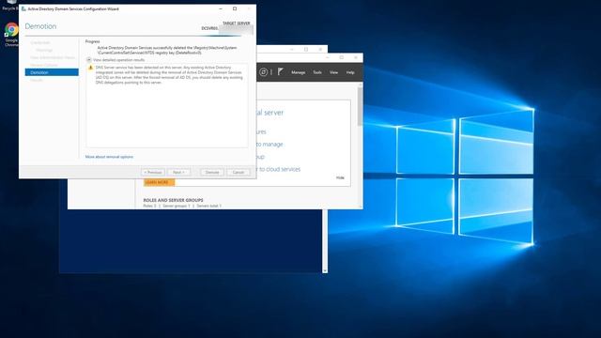Click the Previous button in the wizard
This screenshot has width=601, height=338.
[153, 173]
